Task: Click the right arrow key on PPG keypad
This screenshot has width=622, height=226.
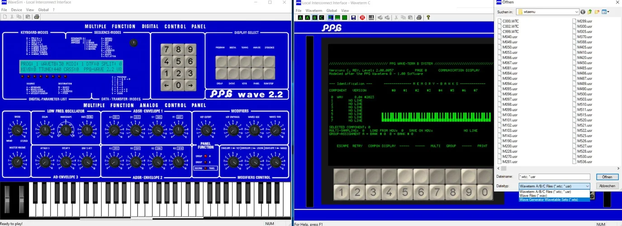Action: pyautogui.click(x=190, y=85)
